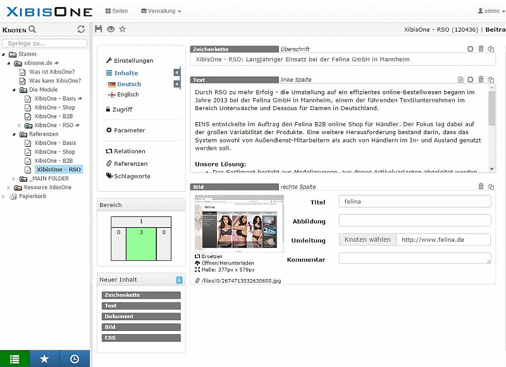Screen dimensions: 506x367
Task: Add a new Text content block
Action: (x=141, y=306)
